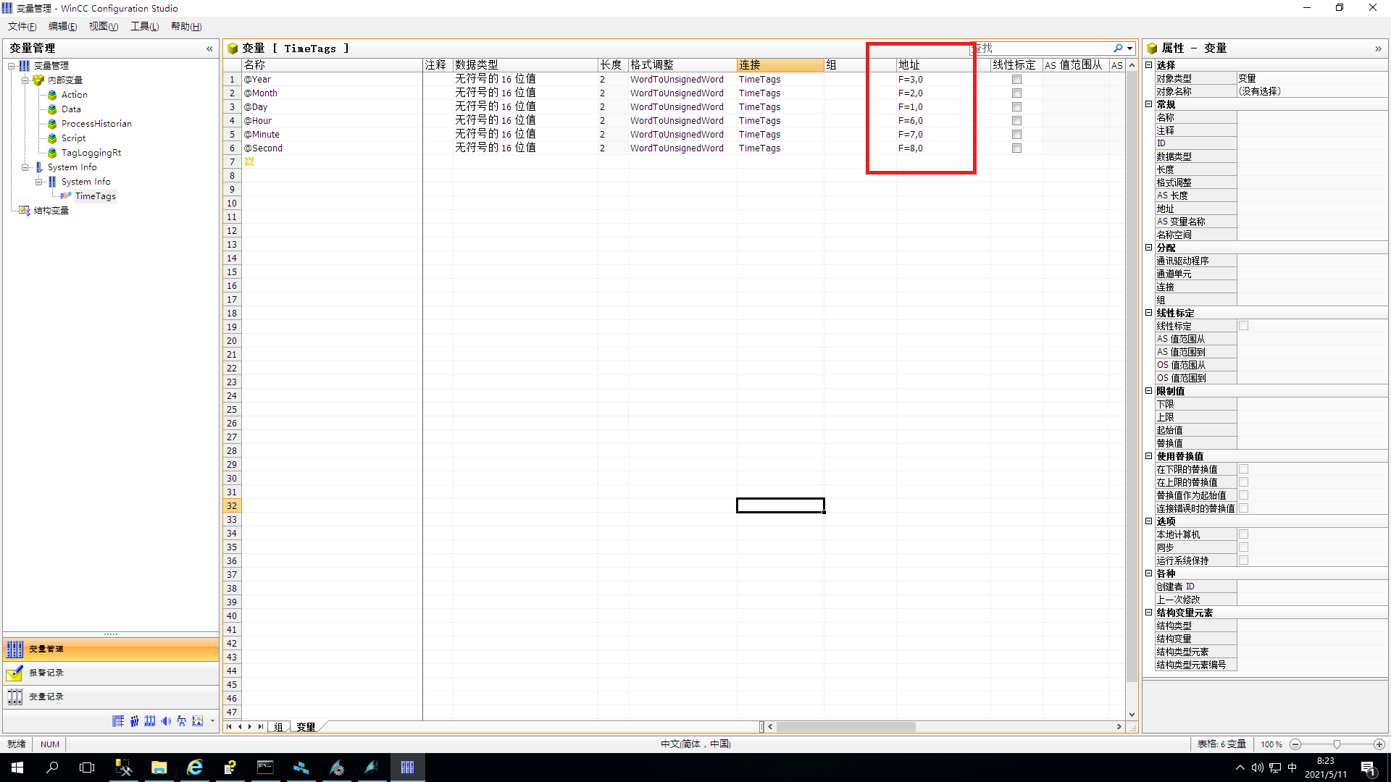Open the 变量记录 tag logging editor
Screen dimensions: 1391x782
(46, 697)
